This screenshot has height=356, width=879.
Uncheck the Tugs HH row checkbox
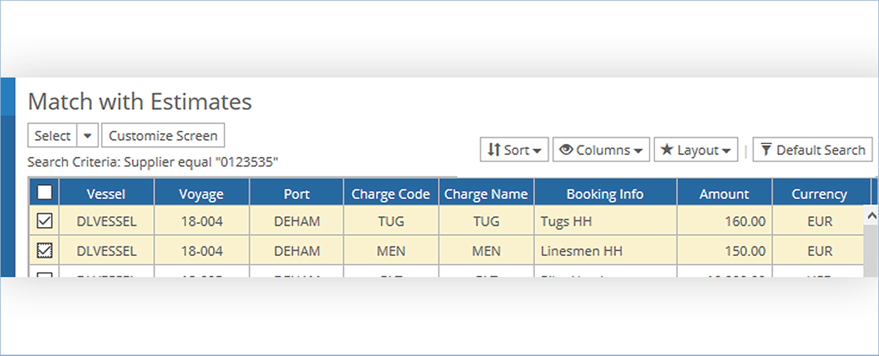(x=44, y=222)
